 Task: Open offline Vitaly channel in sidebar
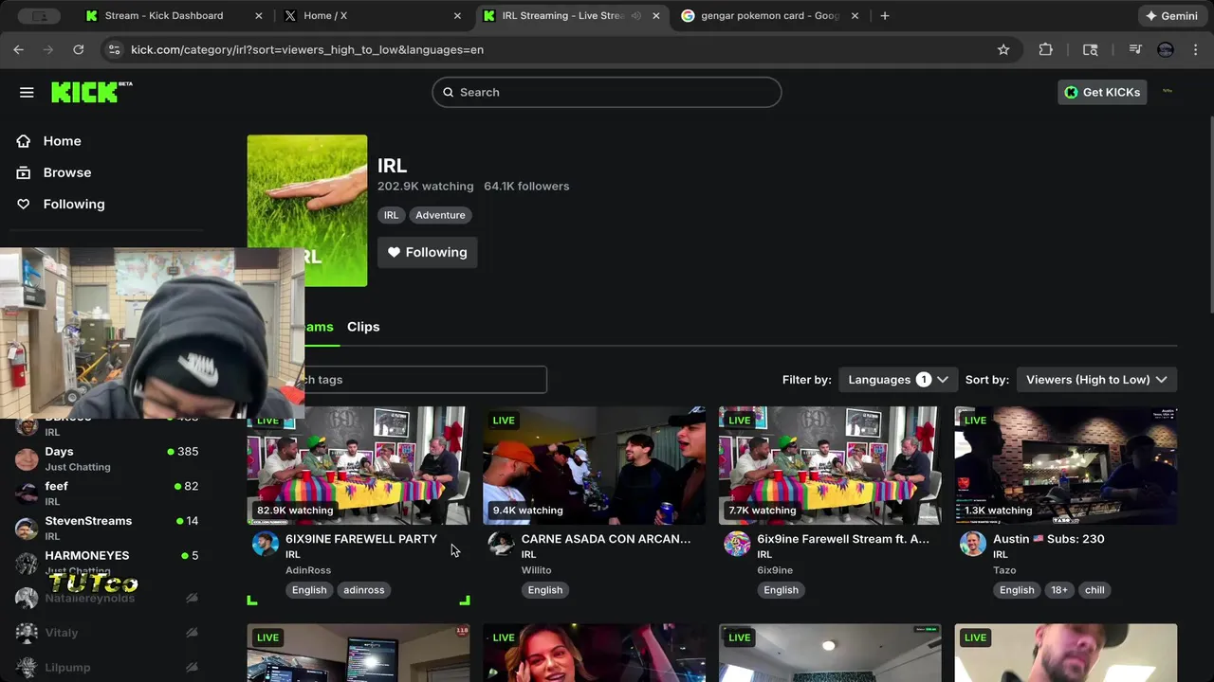(x=106, y=633)
